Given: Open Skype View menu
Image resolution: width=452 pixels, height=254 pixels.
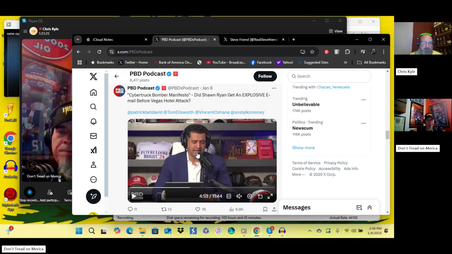Looking at the screenshot, I should tap(335, 31).
